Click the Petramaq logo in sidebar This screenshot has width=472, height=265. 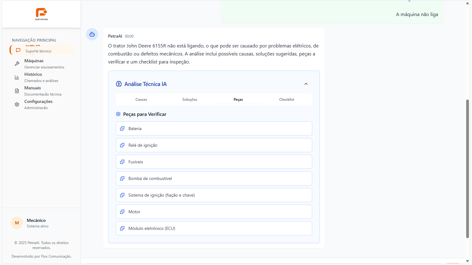(x=41, y=14)
